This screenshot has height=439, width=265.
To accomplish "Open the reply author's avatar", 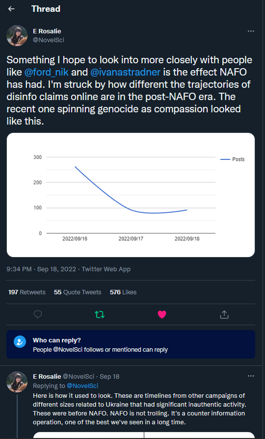I will tap(17, 382).
